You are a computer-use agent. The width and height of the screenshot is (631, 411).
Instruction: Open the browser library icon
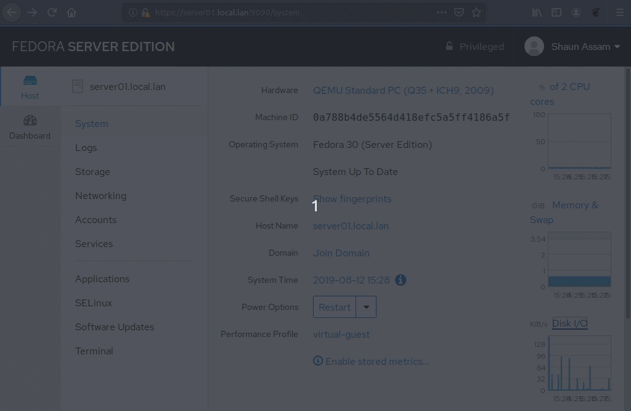537,12
